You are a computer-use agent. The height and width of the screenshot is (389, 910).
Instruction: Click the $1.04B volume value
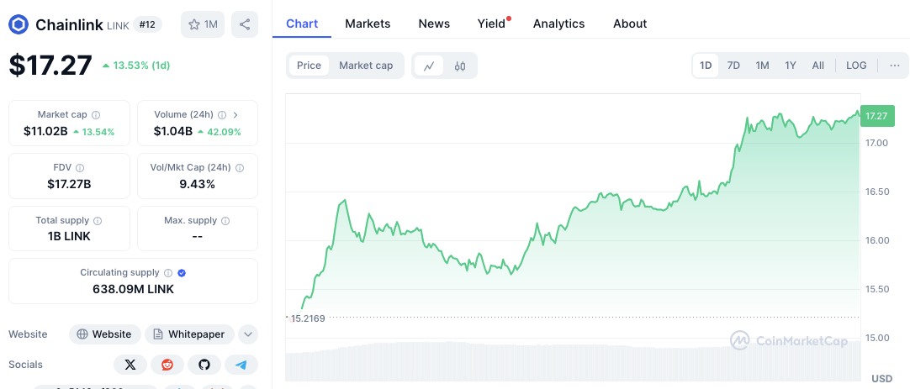tap(173, 132)
